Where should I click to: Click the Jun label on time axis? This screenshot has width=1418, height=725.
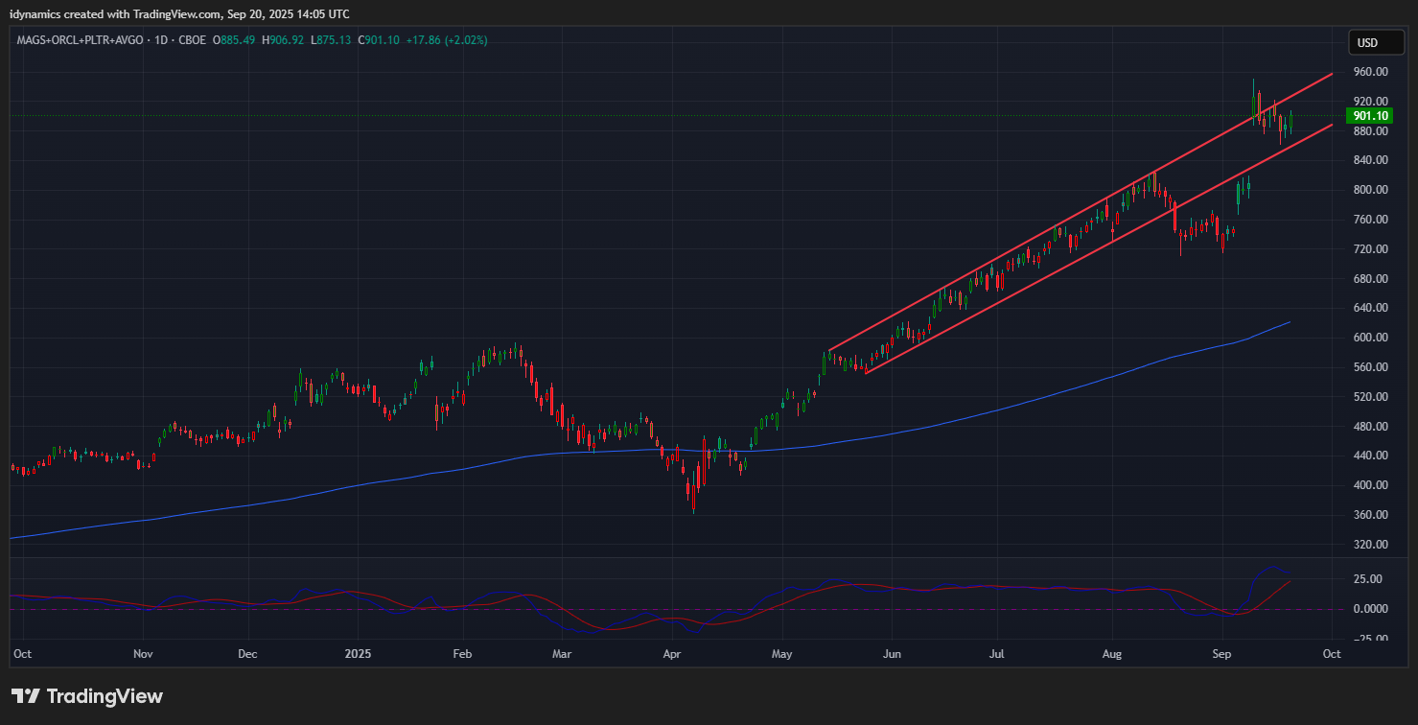pos(891,654)
